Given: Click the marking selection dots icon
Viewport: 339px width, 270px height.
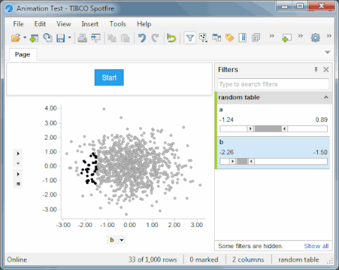Looking at the screenshot, I should pos(203,37).
